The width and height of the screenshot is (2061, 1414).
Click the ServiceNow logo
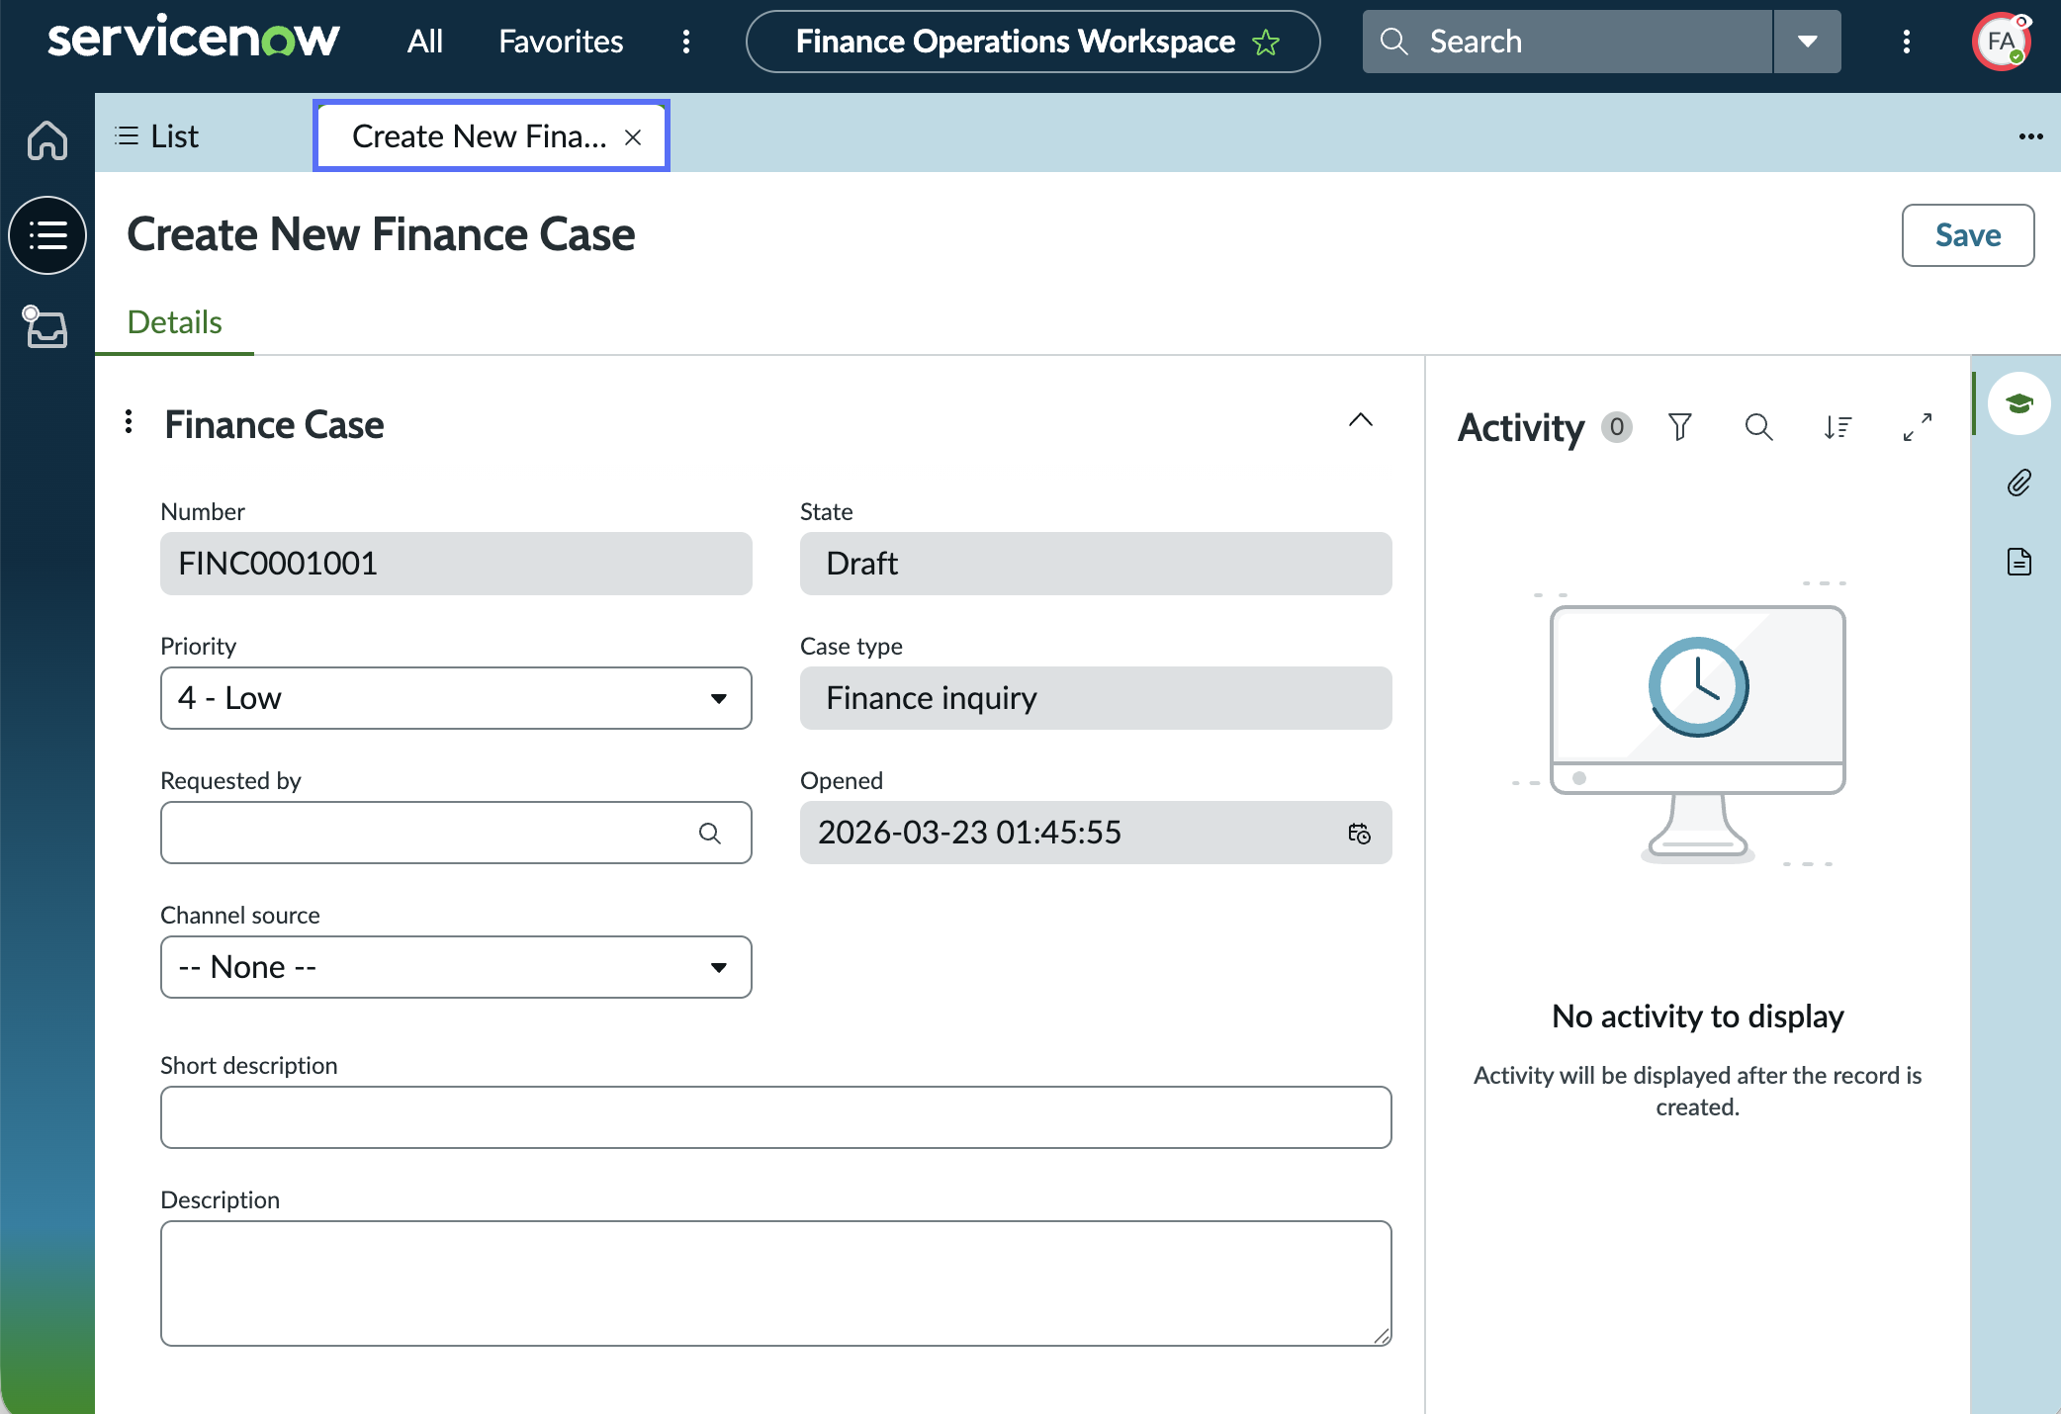194,40
